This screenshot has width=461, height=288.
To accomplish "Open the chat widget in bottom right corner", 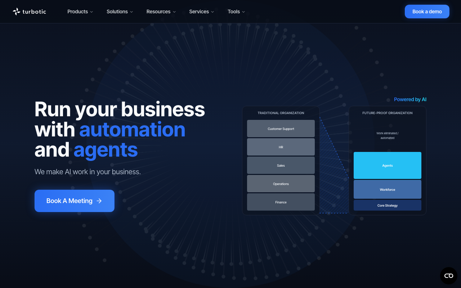I will [x=448, y=275].
